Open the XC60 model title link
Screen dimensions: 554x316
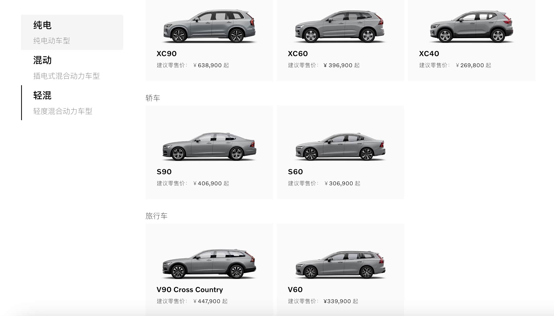298,54
